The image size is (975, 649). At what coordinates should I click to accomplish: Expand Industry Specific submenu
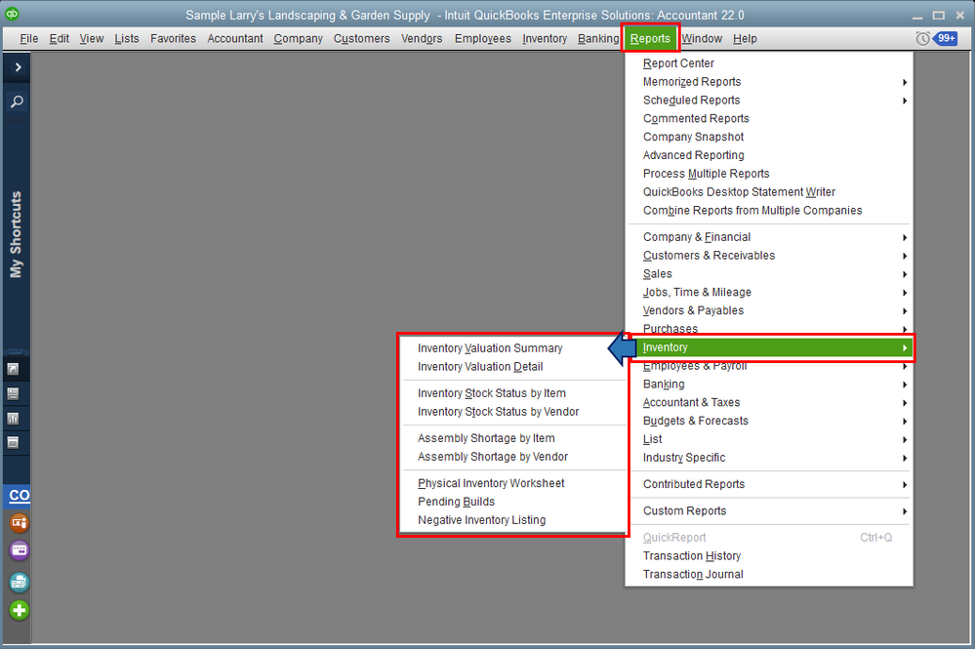(x=769, y=458)
